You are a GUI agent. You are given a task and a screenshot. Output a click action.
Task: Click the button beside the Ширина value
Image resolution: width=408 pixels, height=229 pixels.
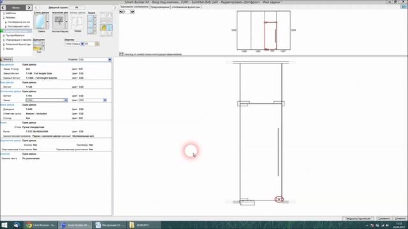point(98,44)
